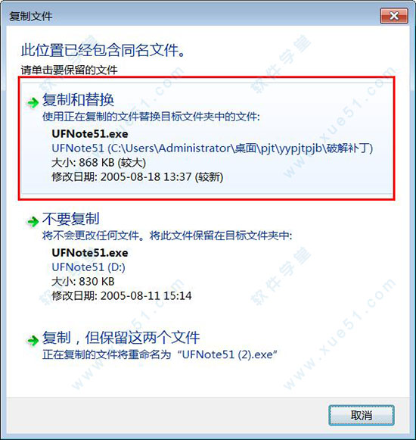This screenshot has width=416, height=440.
Task: Click the UFNote51 (D:) location text
Action: click(x=88, y=267)
